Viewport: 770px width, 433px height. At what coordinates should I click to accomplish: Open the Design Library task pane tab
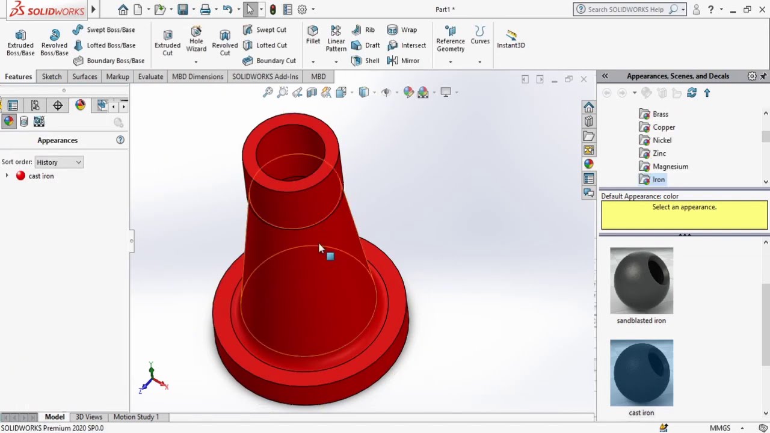tap(588, 121)
